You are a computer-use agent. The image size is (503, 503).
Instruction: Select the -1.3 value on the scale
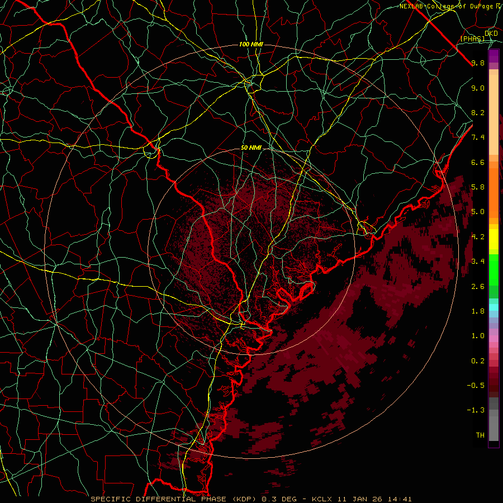[476, 410]
